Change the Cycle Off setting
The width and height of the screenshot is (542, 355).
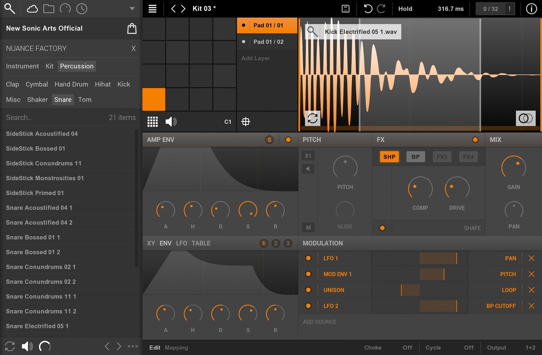click(469, 348)
